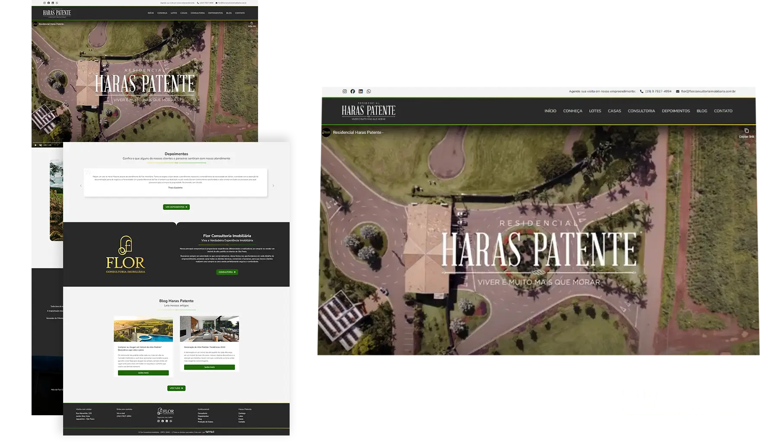Screen dimensions: 772x442
Task: Click 'Depoimentos' section heading
Action: tap(176, 154)
